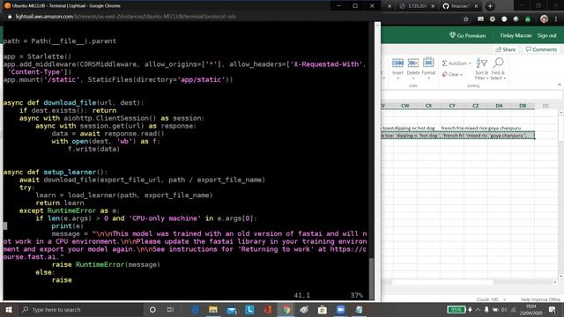Click Lightsail terminal address bar URL

tap(125, 17)
